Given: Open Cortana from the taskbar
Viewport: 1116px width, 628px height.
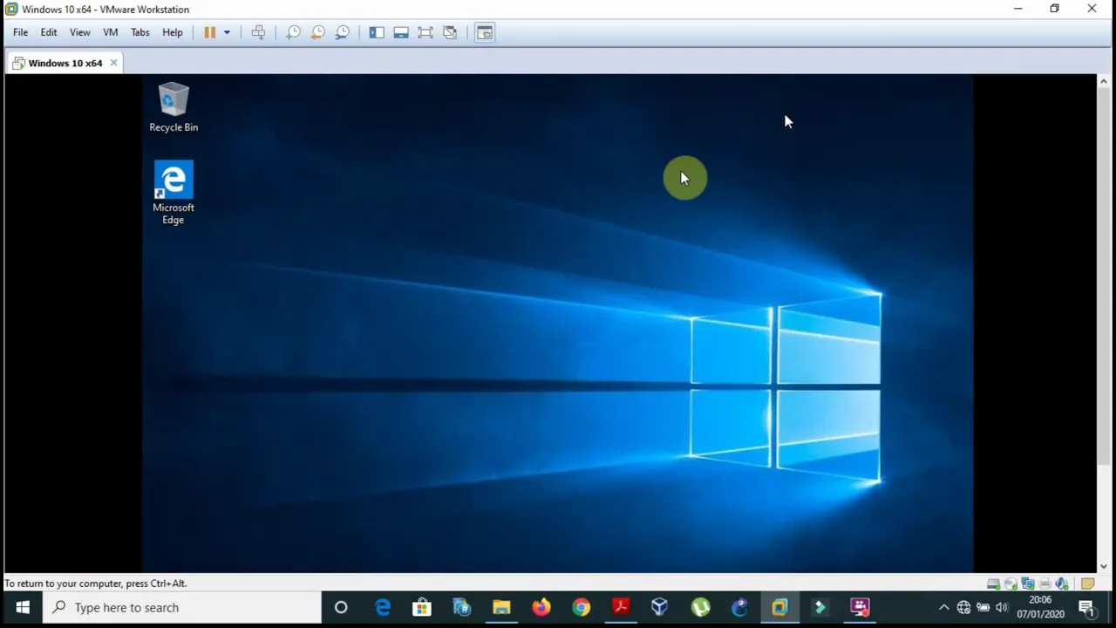Looking at the screenshot, I should point(341,607).
